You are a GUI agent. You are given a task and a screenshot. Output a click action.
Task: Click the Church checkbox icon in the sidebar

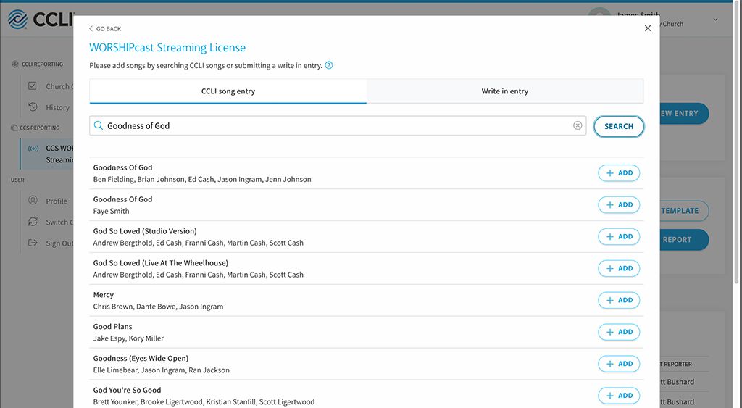point(32,86)
